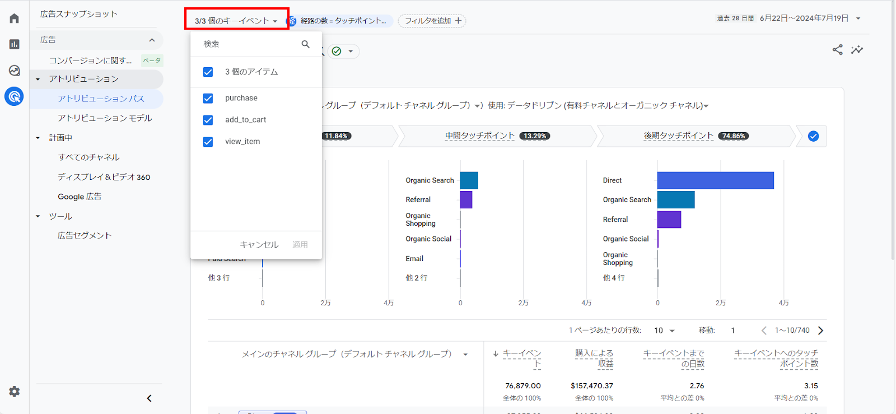Open the Advertising icon in sidebar
Image resolution: width=896 pixels, height=414 pixels.
14,97
